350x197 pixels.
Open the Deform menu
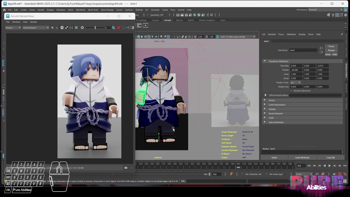pyautogui.click(x=139, y=10)
